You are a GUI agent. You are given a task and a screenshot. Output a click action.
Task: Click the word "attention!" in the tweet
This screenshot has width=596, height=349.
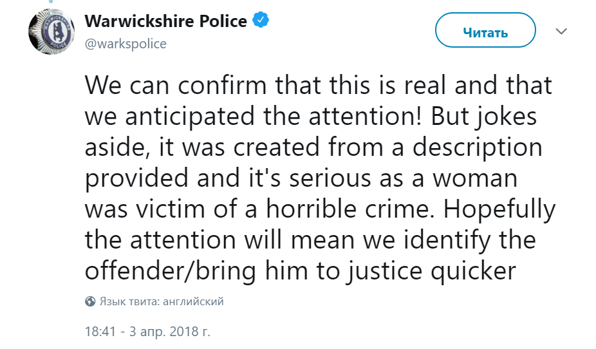(366, 116)
